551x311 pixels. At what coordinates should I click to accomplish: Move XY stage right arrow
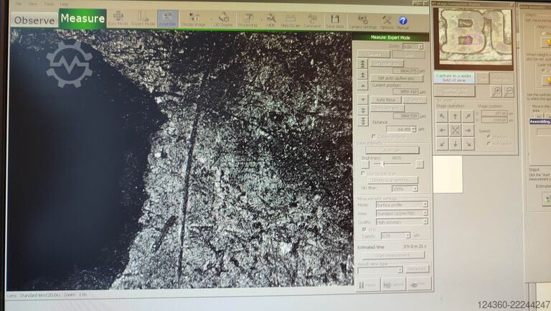coord(468,130)
